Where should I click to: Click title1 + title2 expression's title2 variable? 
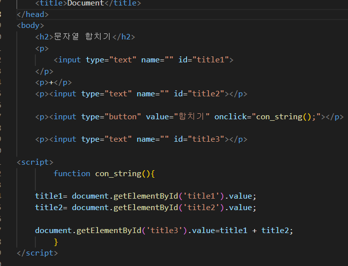(x=275, y=231)
